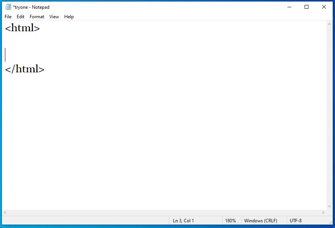Open the Help menu

tap(69, 17)
